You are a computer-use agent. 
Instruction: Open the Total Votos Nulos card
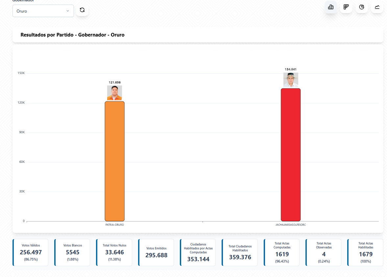(x=114, y=252)
